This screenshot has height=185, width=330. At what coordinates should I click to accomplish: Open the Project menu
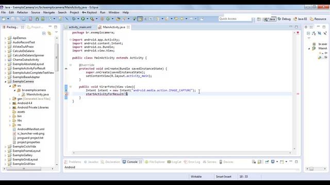tap(74, 12)
